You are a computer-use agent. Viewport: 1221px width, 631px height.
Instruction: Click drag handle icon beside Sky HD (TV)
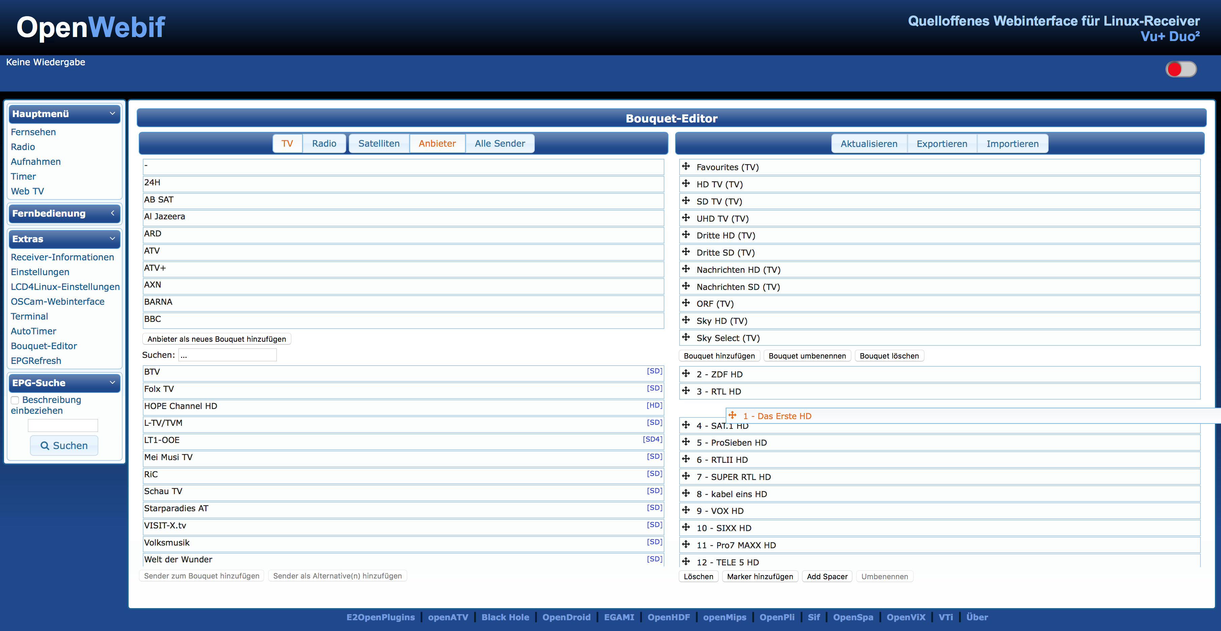(686, 320)
